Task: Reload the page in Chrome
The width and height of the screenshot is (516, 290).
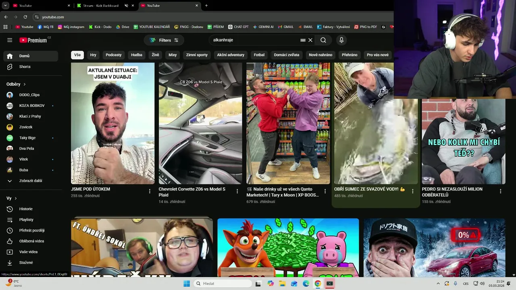Action: coord(25,17)
